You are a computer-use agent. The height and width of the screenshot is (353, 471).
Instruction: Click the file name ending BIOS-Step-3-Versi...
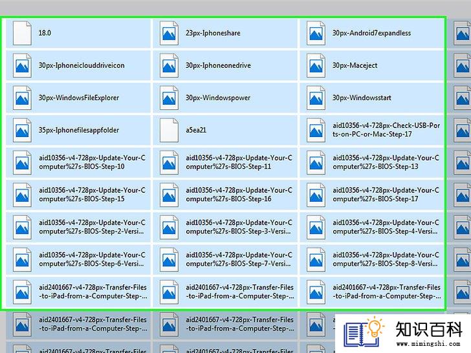[239, 227]
